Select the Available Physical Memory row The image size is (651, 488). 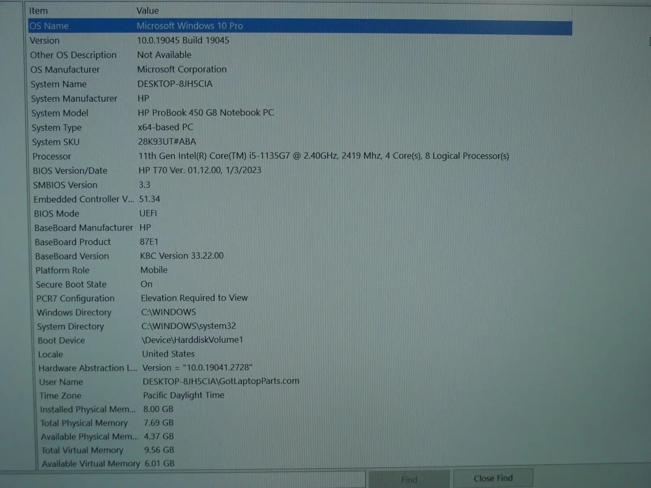(90, 437)
